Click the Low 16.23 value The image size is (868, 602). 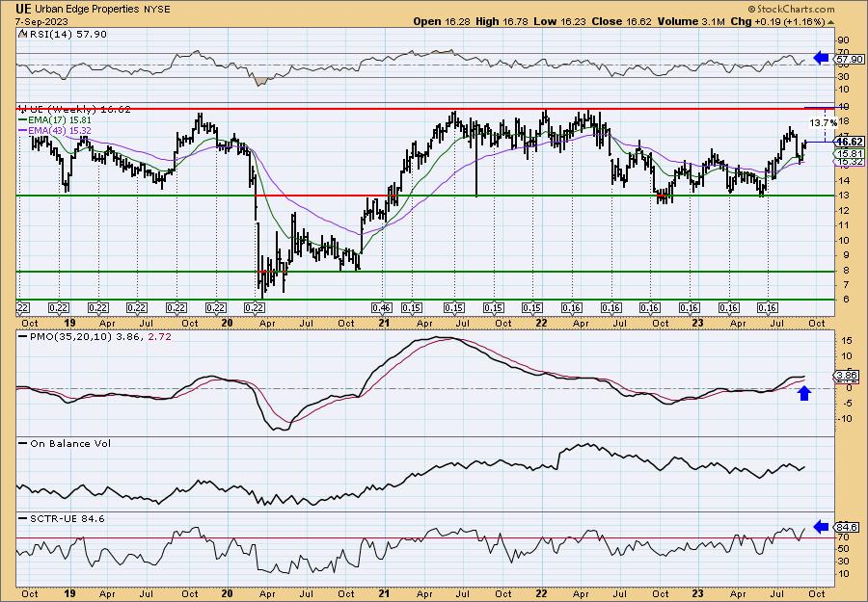click(x=558, y=21)
